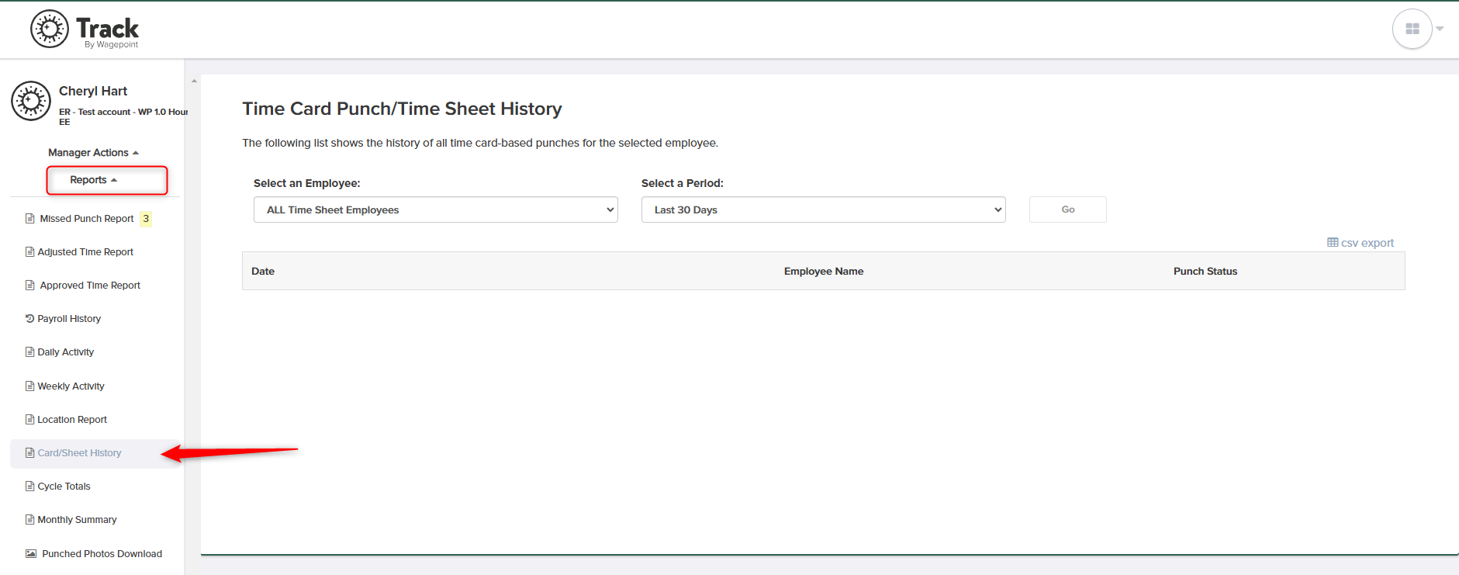Viewport: 1459px width, 575px height.
Task: Click the Payroll History clock icon
Action: (x=30, y=319)
